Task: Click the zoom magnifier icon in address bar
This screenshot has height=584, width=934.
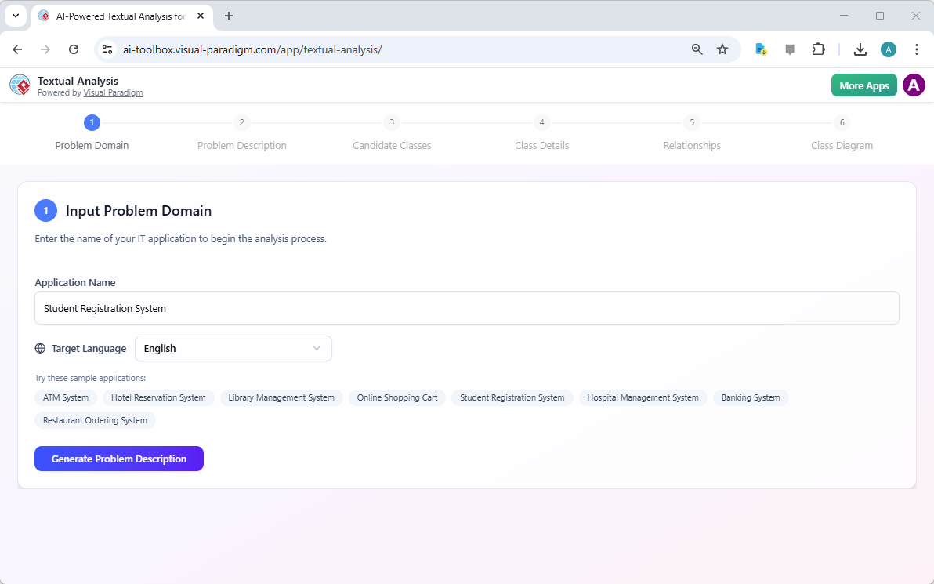Action: 697,49
